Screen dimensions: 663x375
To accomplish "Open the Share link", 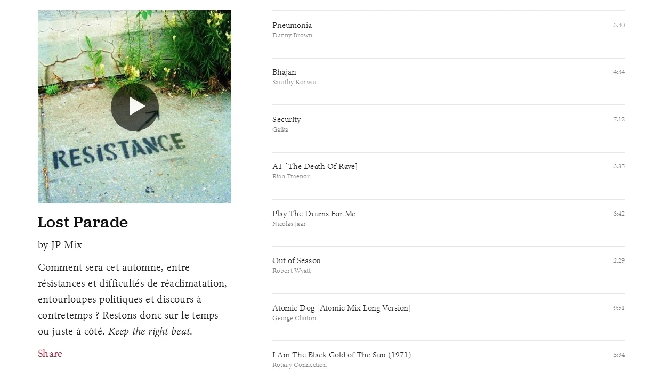I will click(x=50, y=354).
